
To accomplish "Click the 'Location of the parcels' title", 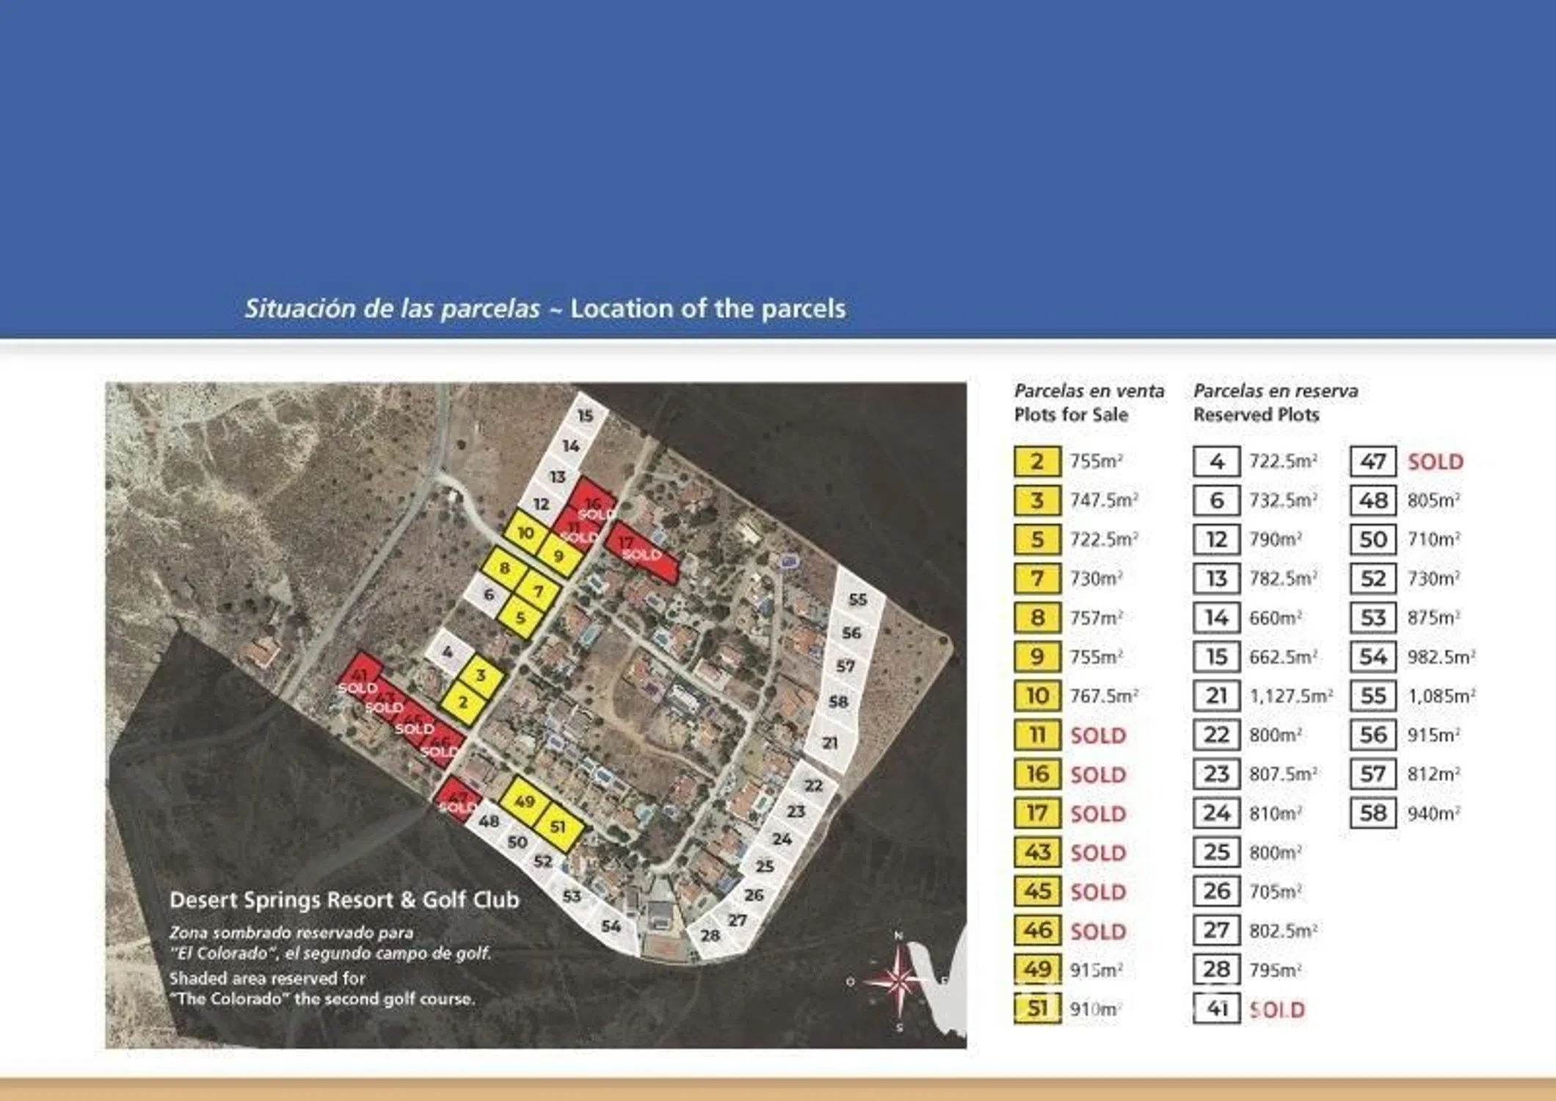I will coord(708,308).
